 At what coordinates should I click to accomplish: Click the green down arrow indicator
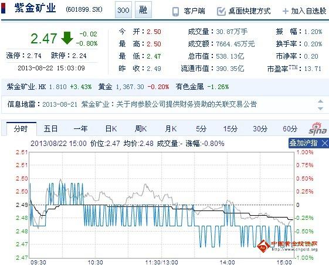(x=67, y=38)
